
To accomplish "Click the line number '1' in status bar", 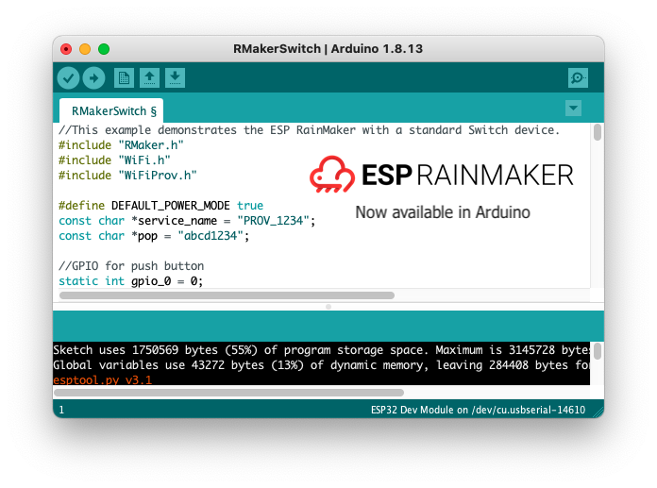I will coord(61,410).
